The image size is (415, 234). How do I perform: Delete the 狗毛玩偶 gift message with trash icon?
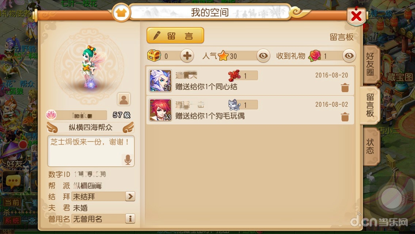[344, 117]
